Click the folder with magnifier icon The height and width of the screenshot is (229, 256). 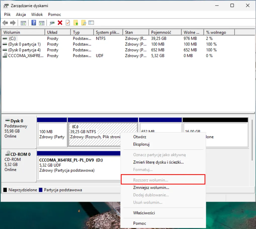point(83,23)
